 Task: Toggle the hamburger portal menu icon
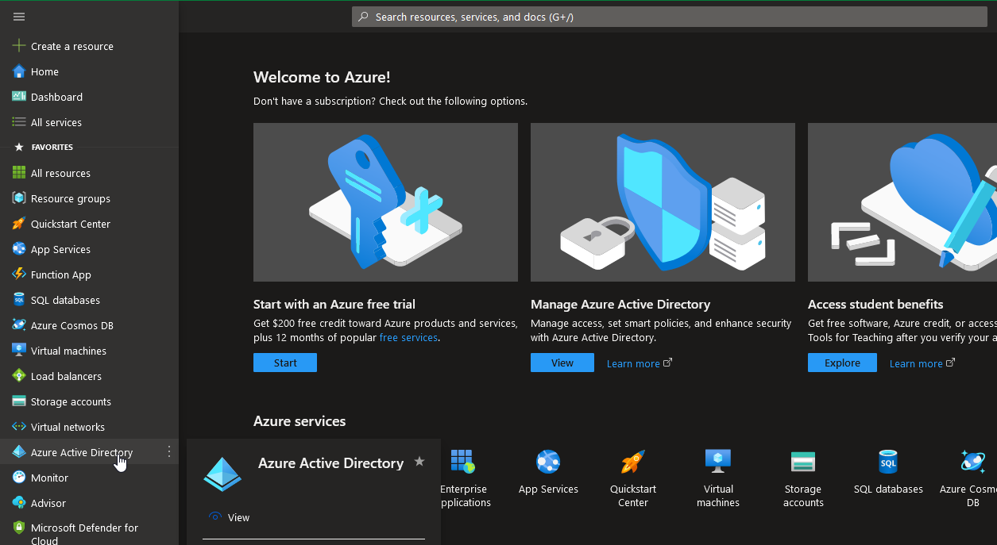pos(19,17)
